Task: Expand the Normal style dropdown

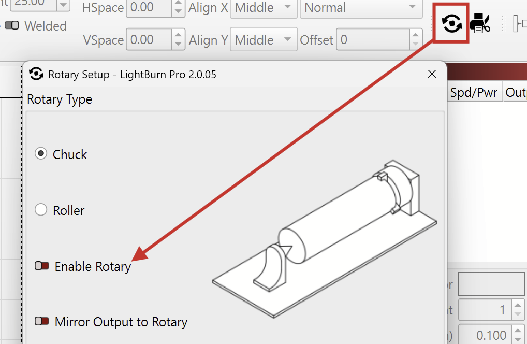Action: click(360, 8)
